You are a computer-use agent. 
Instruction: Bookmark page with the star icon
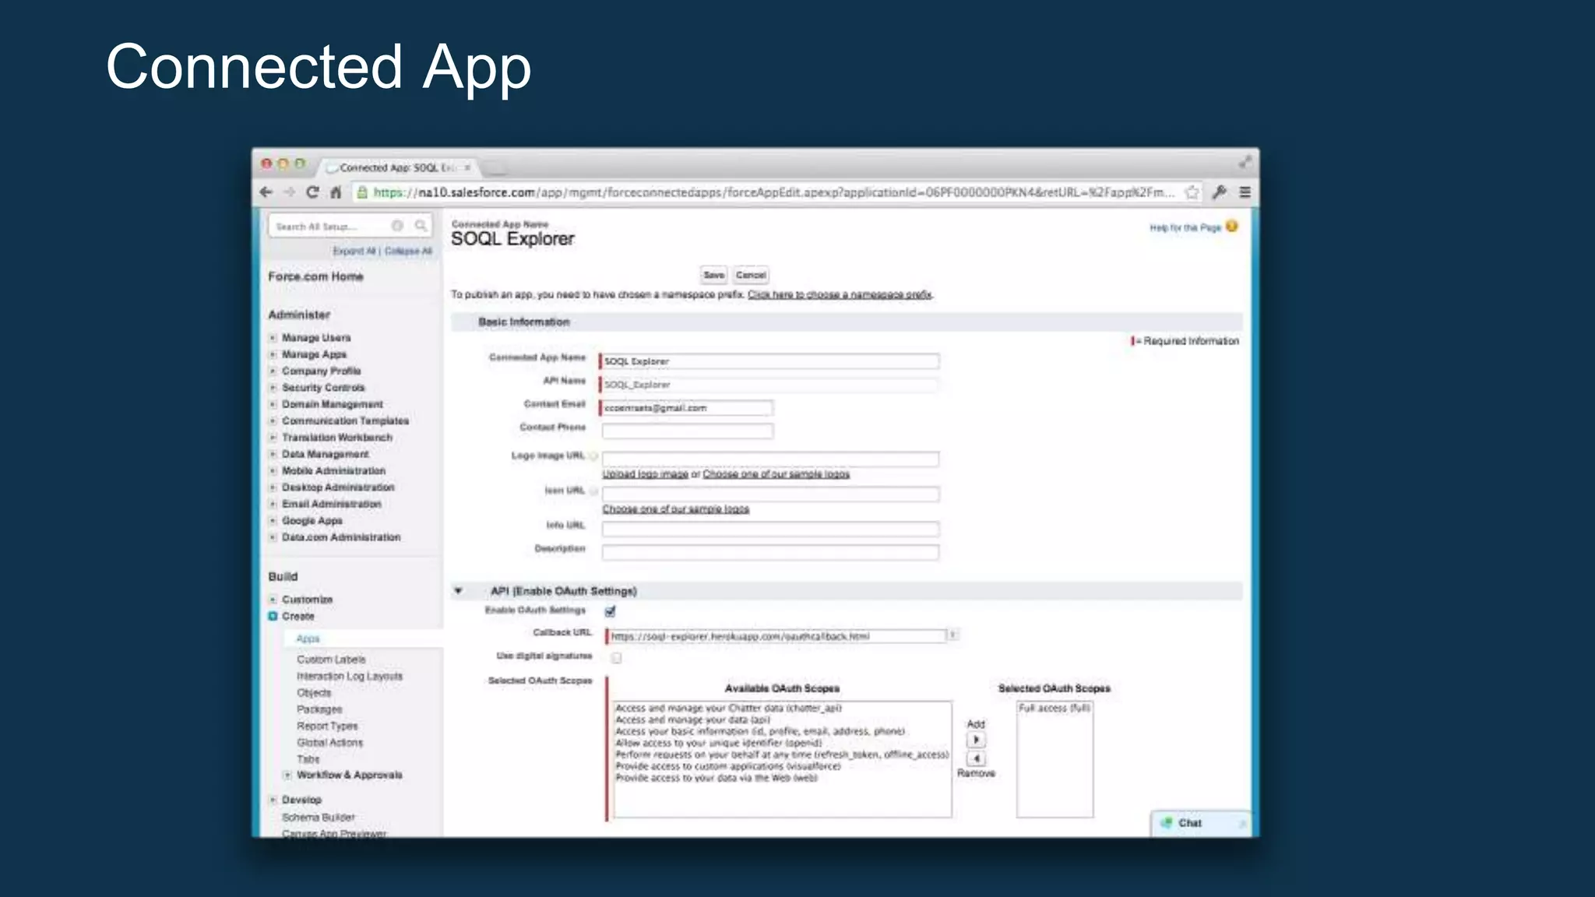[x=1192, y=192]
